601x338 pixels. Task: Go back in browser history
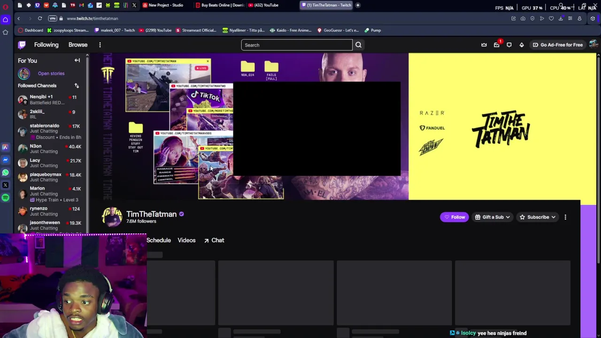pos(18,18)
